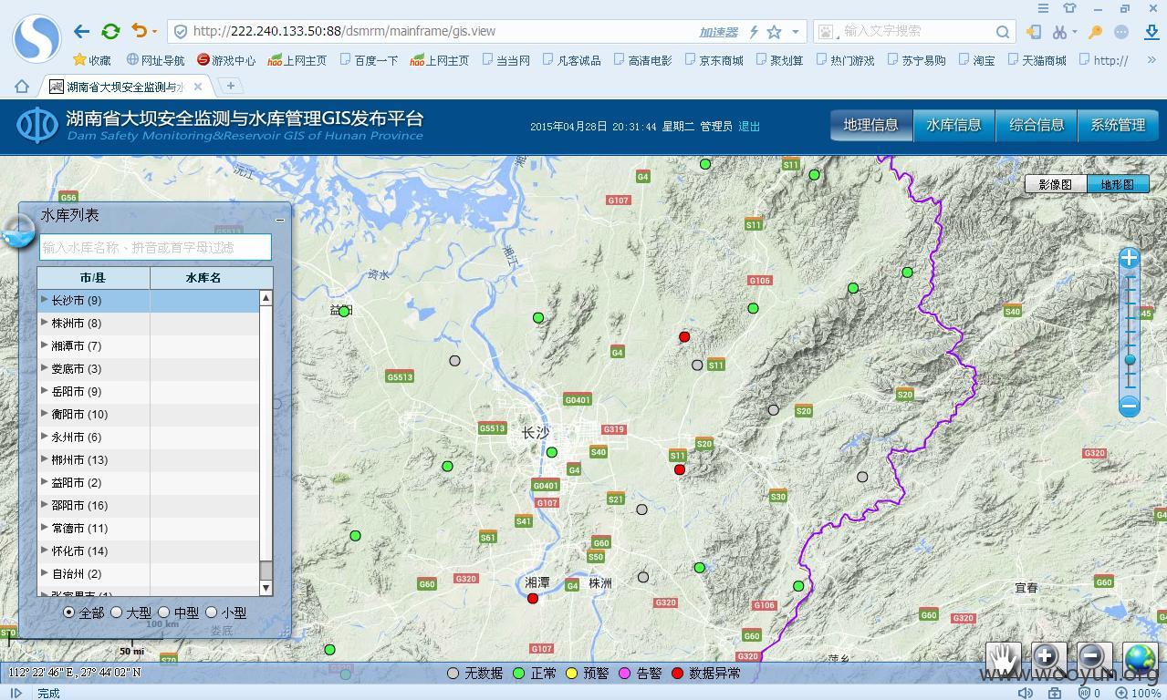This screenshot has height=700, width=1167.
Task: Click the orange undo arrow icon
Action: (139, 31)
